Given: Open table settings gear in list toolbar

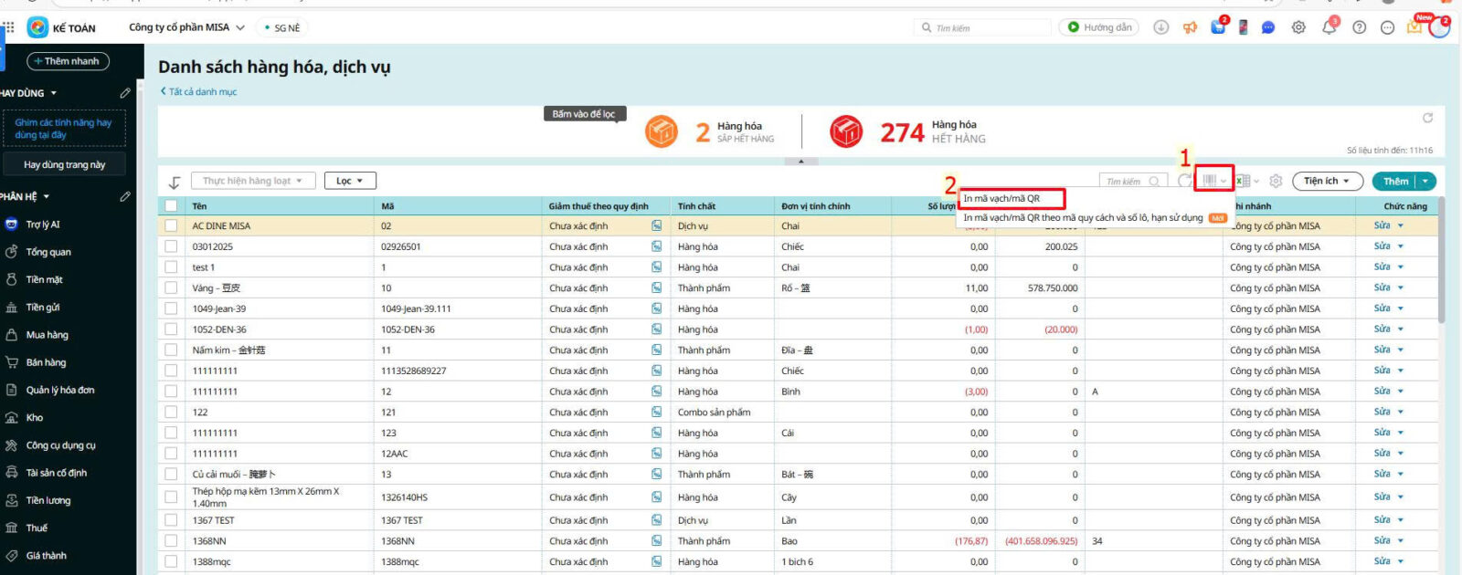Looking at the screenshot, I should 1277,181.
